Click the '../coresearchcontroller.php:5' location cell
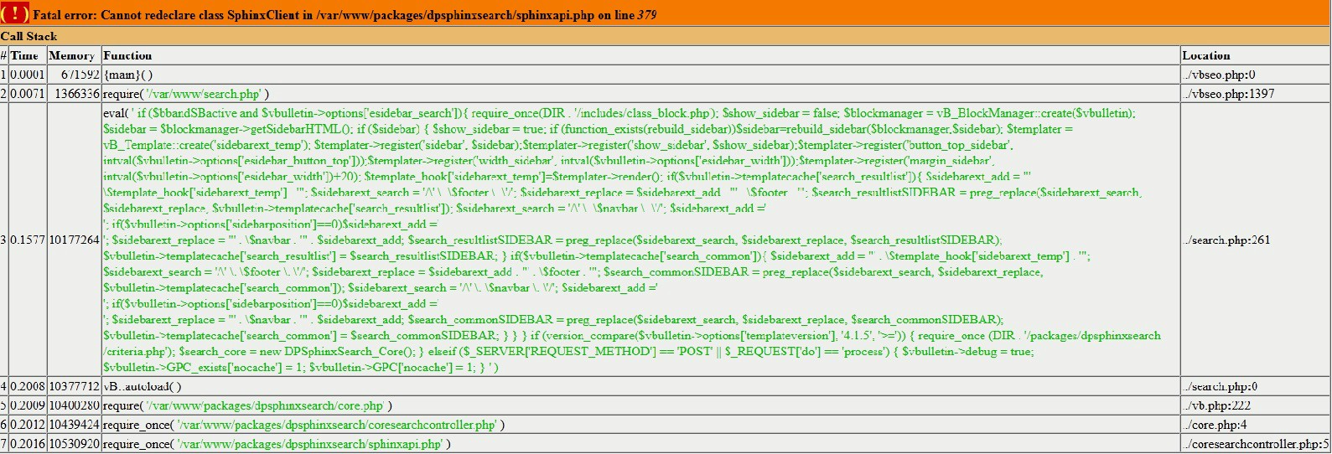The height and width of the screenshot is (454, 1332). 1255,444
